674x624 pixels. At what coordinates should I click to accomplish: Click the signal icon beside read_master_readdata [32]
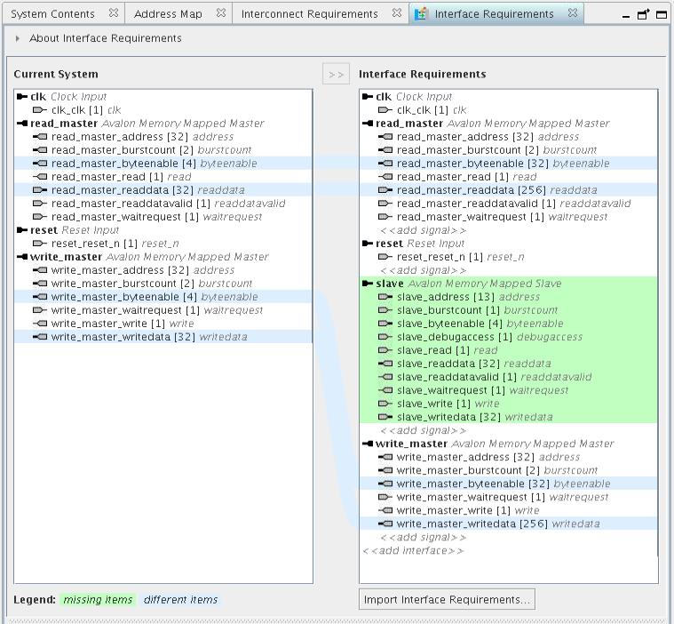click(39, 190)
